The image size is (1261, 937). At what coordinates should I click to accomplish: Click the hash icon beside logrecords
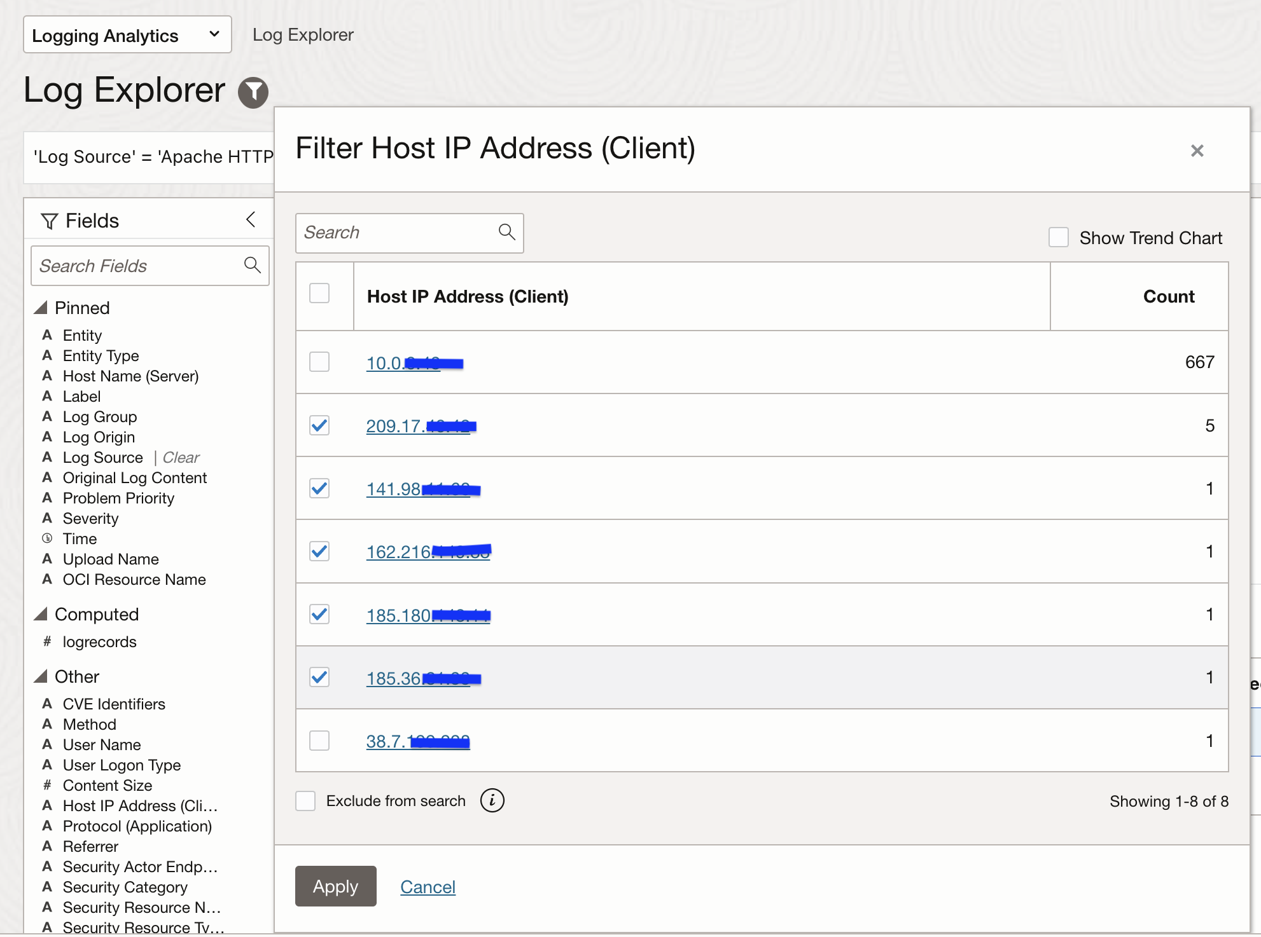(x=47, y=641)
